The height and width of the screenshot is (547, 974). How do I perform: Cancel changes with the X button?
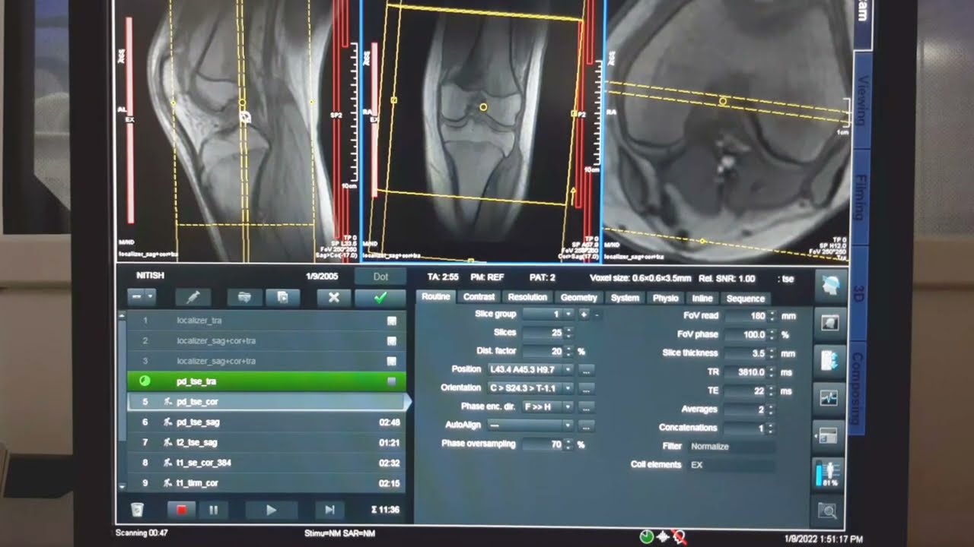[x=333, y=297]
